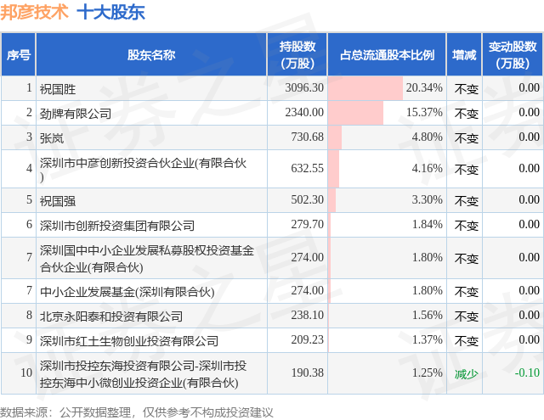Click the 20.34% ratio value
Viewport: 544px width, 420px height.
click(424, 87)
